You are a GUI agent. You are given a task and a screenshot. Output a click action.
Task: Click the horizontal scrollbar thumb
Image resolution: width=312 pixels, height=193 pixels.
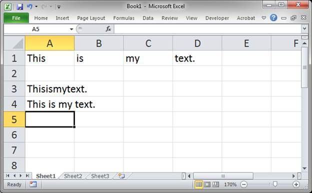coord(223,176)
